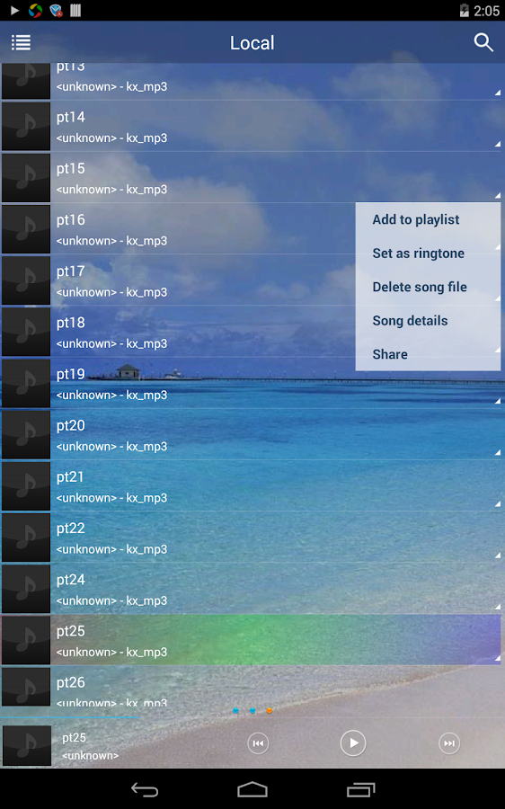Play the current song pt25
The width and height of the screenshot is (505, 809).
(x=353, y=743)
